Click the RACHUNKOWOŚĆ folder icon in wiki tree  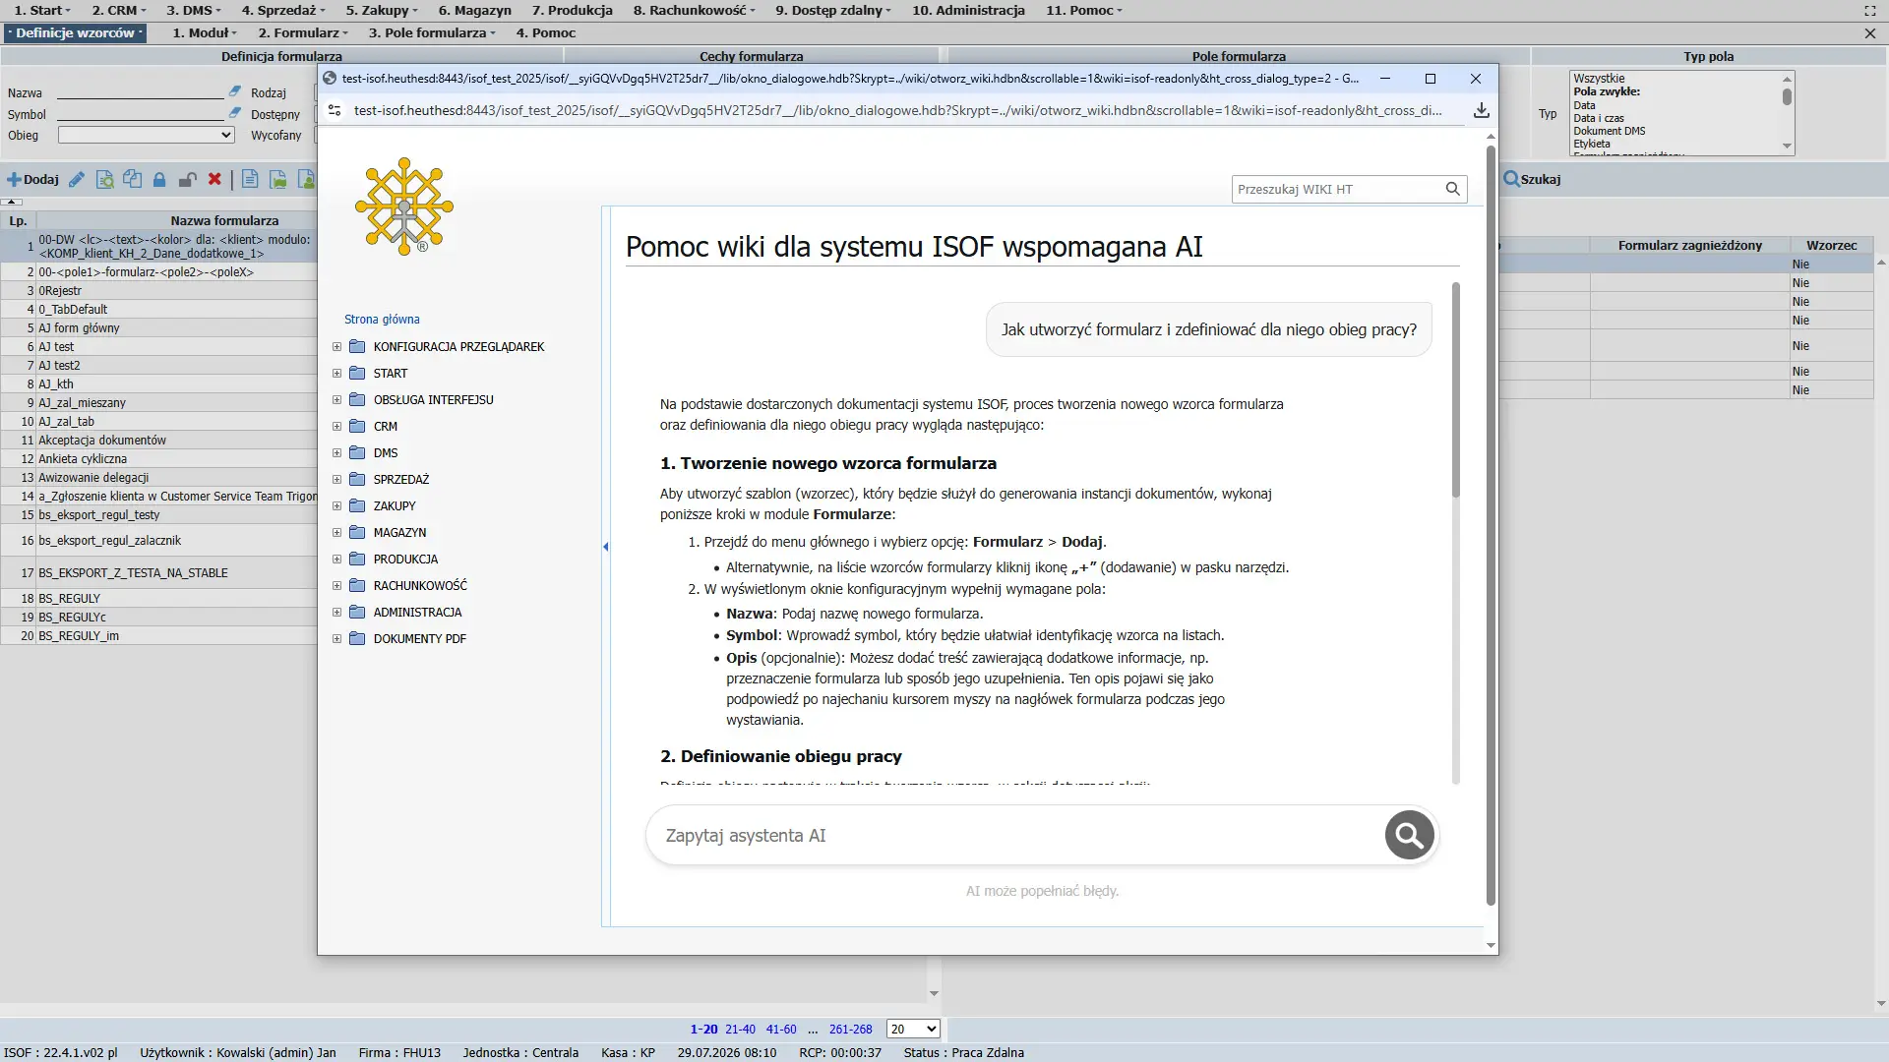click(357, 585)
